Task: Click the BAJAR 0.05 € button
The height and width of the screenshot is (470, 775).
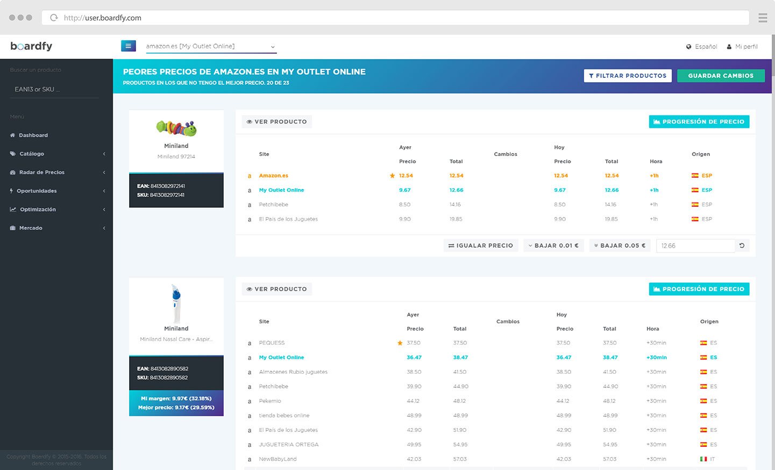Action: click(620, 245)
